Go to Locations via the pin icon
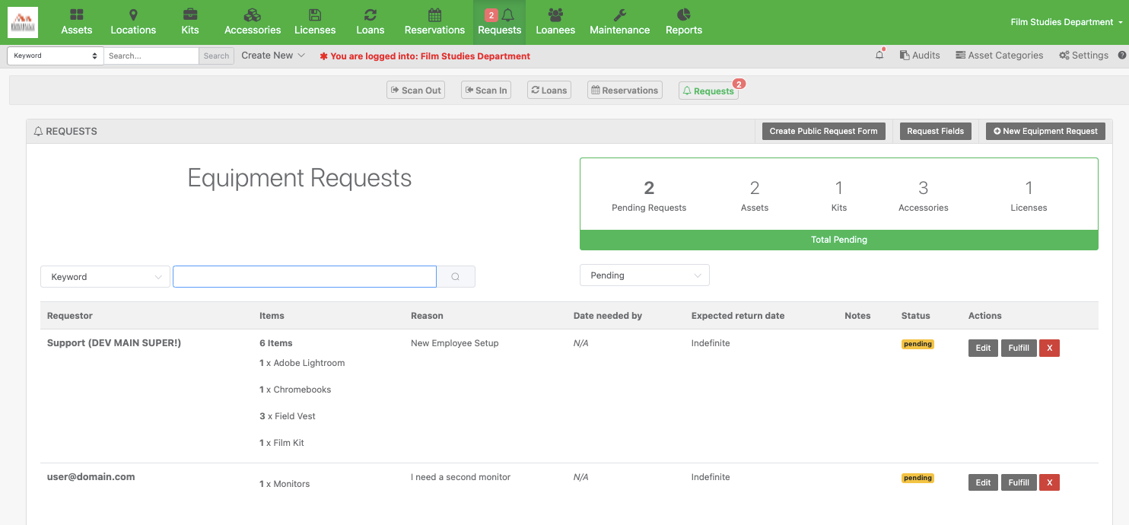 tap(133, 22)
